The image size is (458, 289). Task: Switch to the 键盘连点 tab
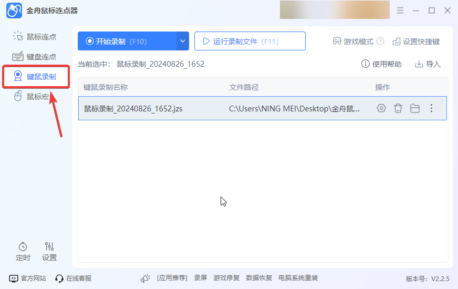point(35,57)
